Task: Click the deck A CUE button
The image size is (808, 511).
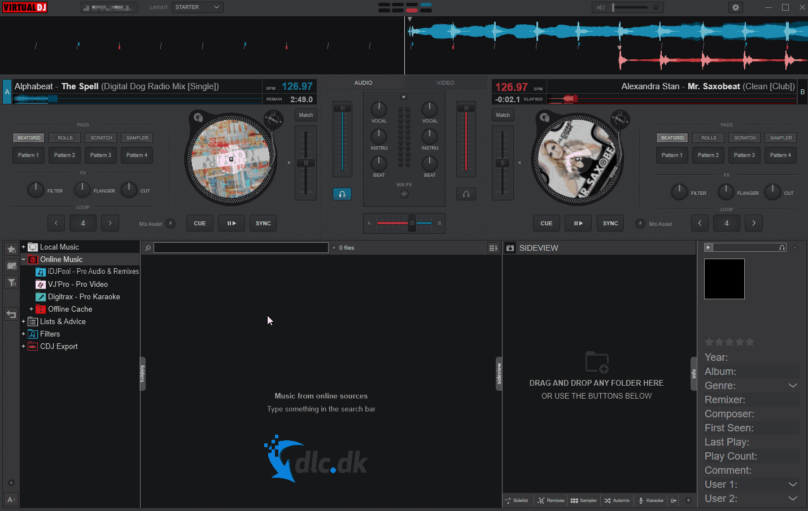Action: coord(200,224)
